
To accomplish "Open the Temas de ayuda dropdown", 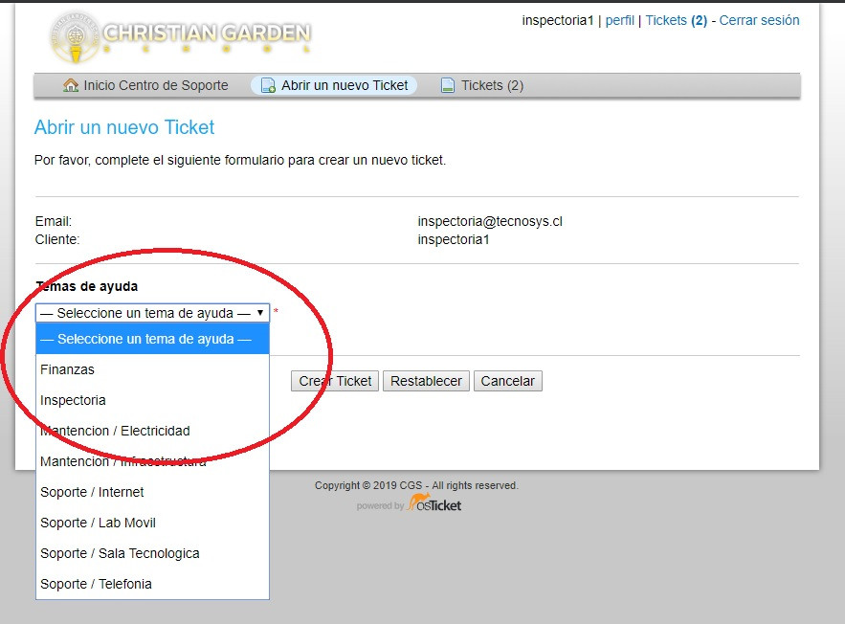I will pyautogui.click(x=152, y=313).
